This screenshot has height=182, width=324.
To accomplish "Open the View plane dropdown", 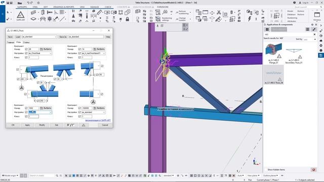I will [253, 175].
